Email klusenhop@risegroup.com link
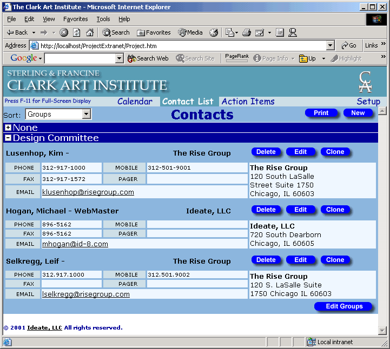This screenshot has height=349, width=390. tap(88, 192)
